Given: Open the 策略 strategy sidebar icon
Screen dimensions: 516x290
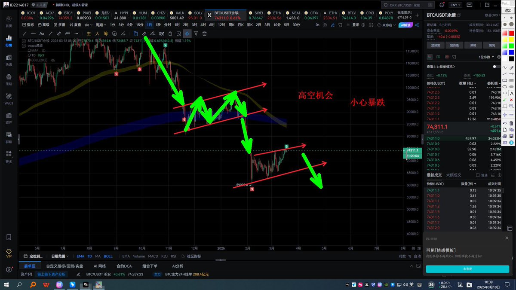Looking at the screenshot, I should coord(9,79).
